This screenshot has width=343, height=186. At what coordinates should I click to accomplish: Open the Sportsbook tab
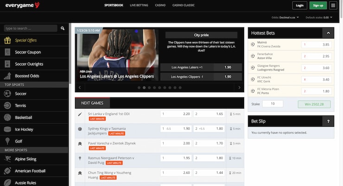[114, 5]
